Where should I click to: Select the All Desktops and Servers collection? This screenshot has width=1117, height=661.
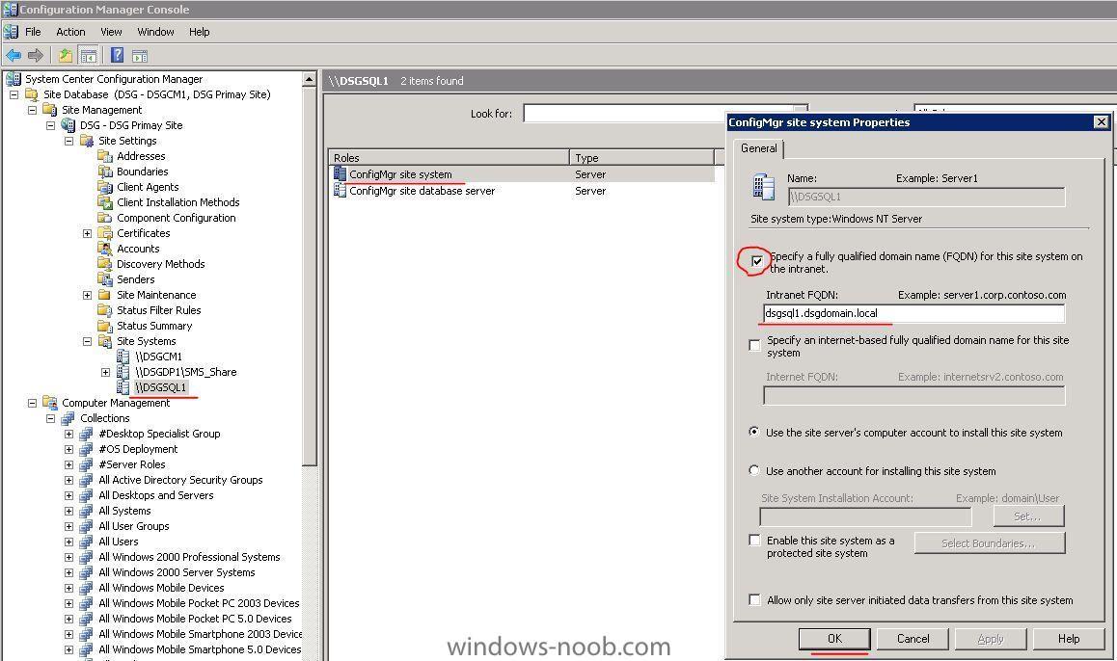(156, 496)
